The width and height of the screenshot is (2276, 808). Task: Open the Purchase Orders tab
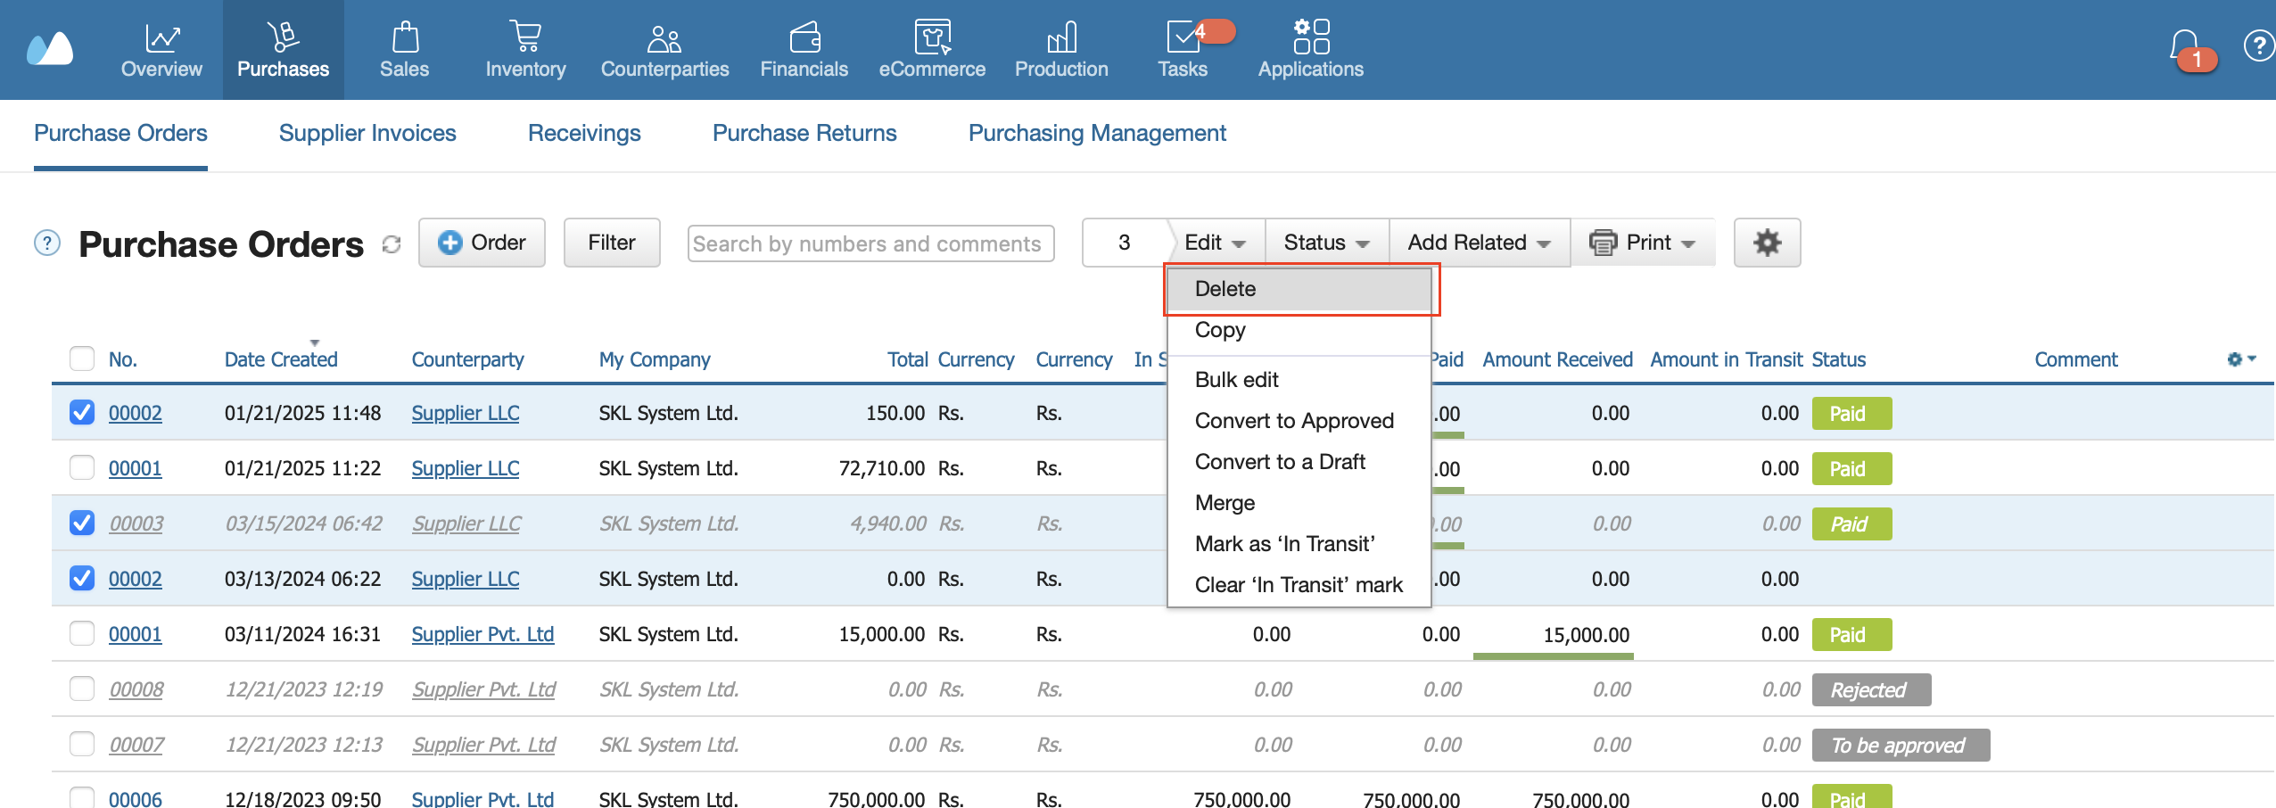click(x=120, y=133)
